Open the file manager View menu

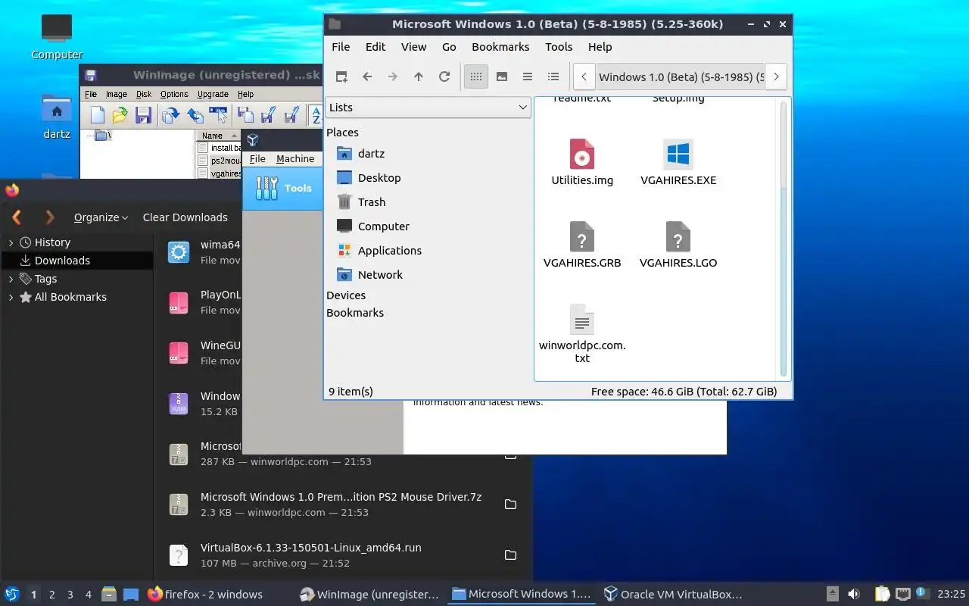[413, 47]
